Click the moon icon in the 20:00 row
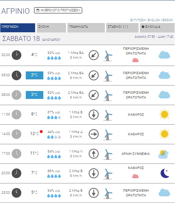 [x=165, y=173]
